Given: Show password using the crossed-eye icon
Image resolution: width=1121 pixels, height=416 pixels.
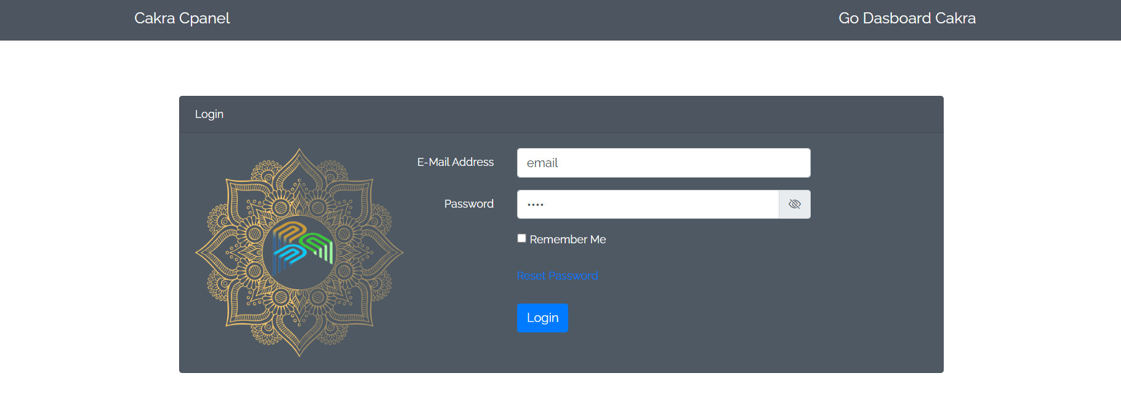Looking at the screenshot, I should (x=794, y=204).
